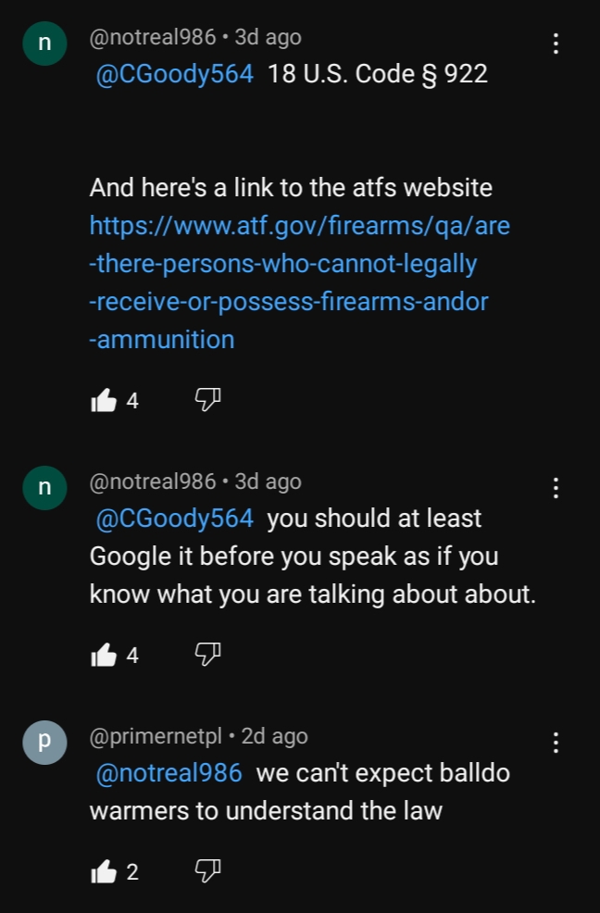Tap the '2d ago' timestamp
Viewport: 600px width, 913px height.
click(274, 736)
